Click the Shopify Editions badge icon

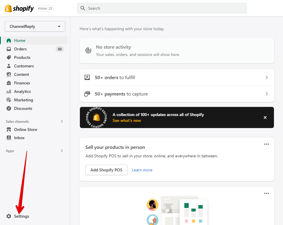(x=96, y=117)
